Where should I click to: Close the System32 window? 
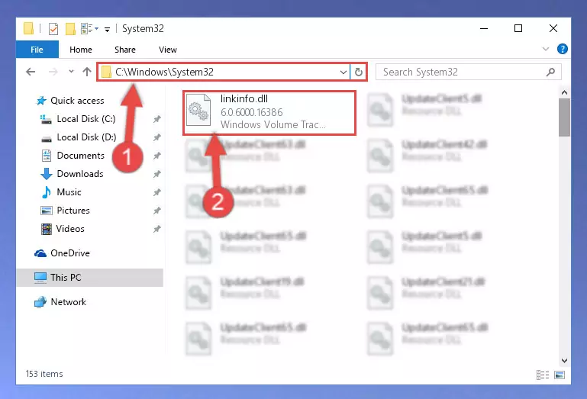coord(553,28)
